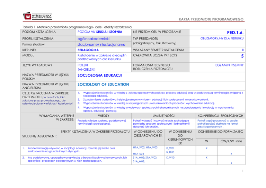Viewport: 266px width, 188px height.
Task: Click the "ogólnoakademicki" profile value
Action: [93, 38]
